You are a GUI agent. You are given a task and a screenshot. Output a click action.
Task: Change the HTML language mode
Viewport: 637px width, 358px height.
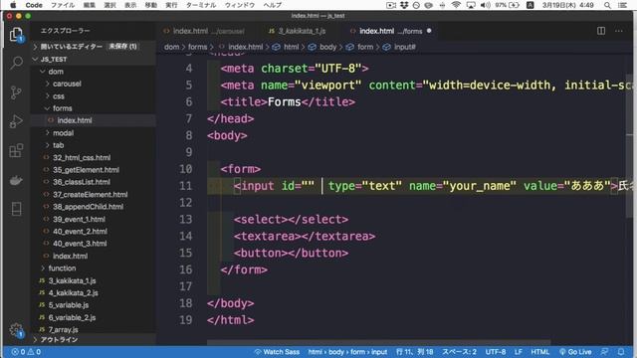tap(539, 352)
